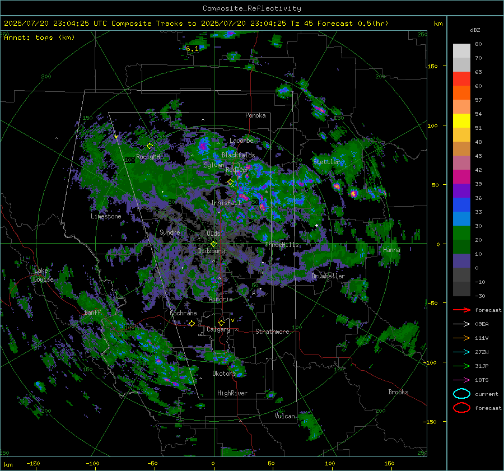The width and height of the screenshot is (504, 471).
Task: Click the 6.1 storm top annotation
Action: point(192,49)
